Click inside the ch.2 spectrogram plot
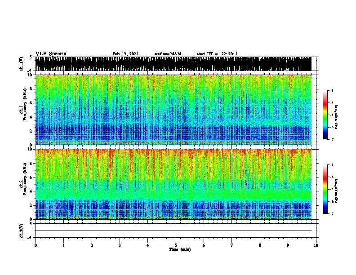 (x=173, y=184)
